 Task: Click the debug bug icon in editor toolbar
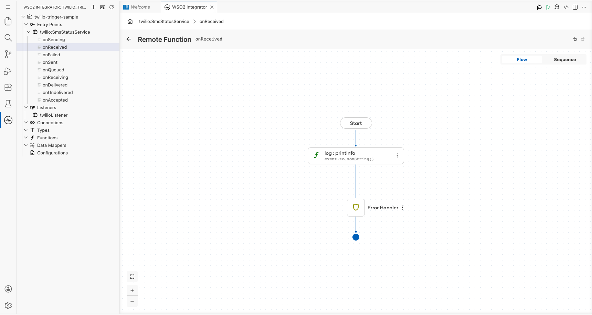[x=557, y=7]
